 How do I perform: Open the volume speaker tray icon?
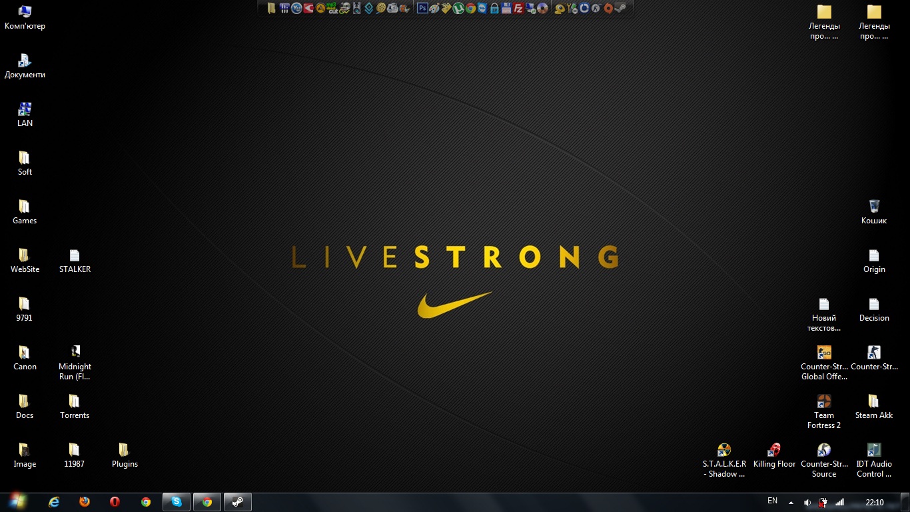(x=807, y=502)
